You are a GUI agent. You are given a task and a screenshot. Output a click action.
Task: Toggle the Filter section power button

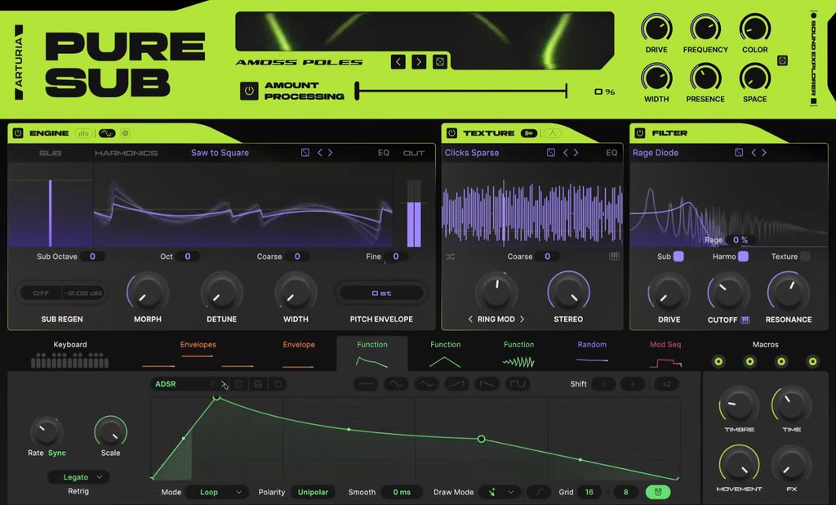point(640,133)
